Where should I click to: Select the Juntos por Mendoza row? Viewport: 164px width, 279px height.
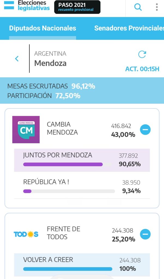[x=82, y=160]
